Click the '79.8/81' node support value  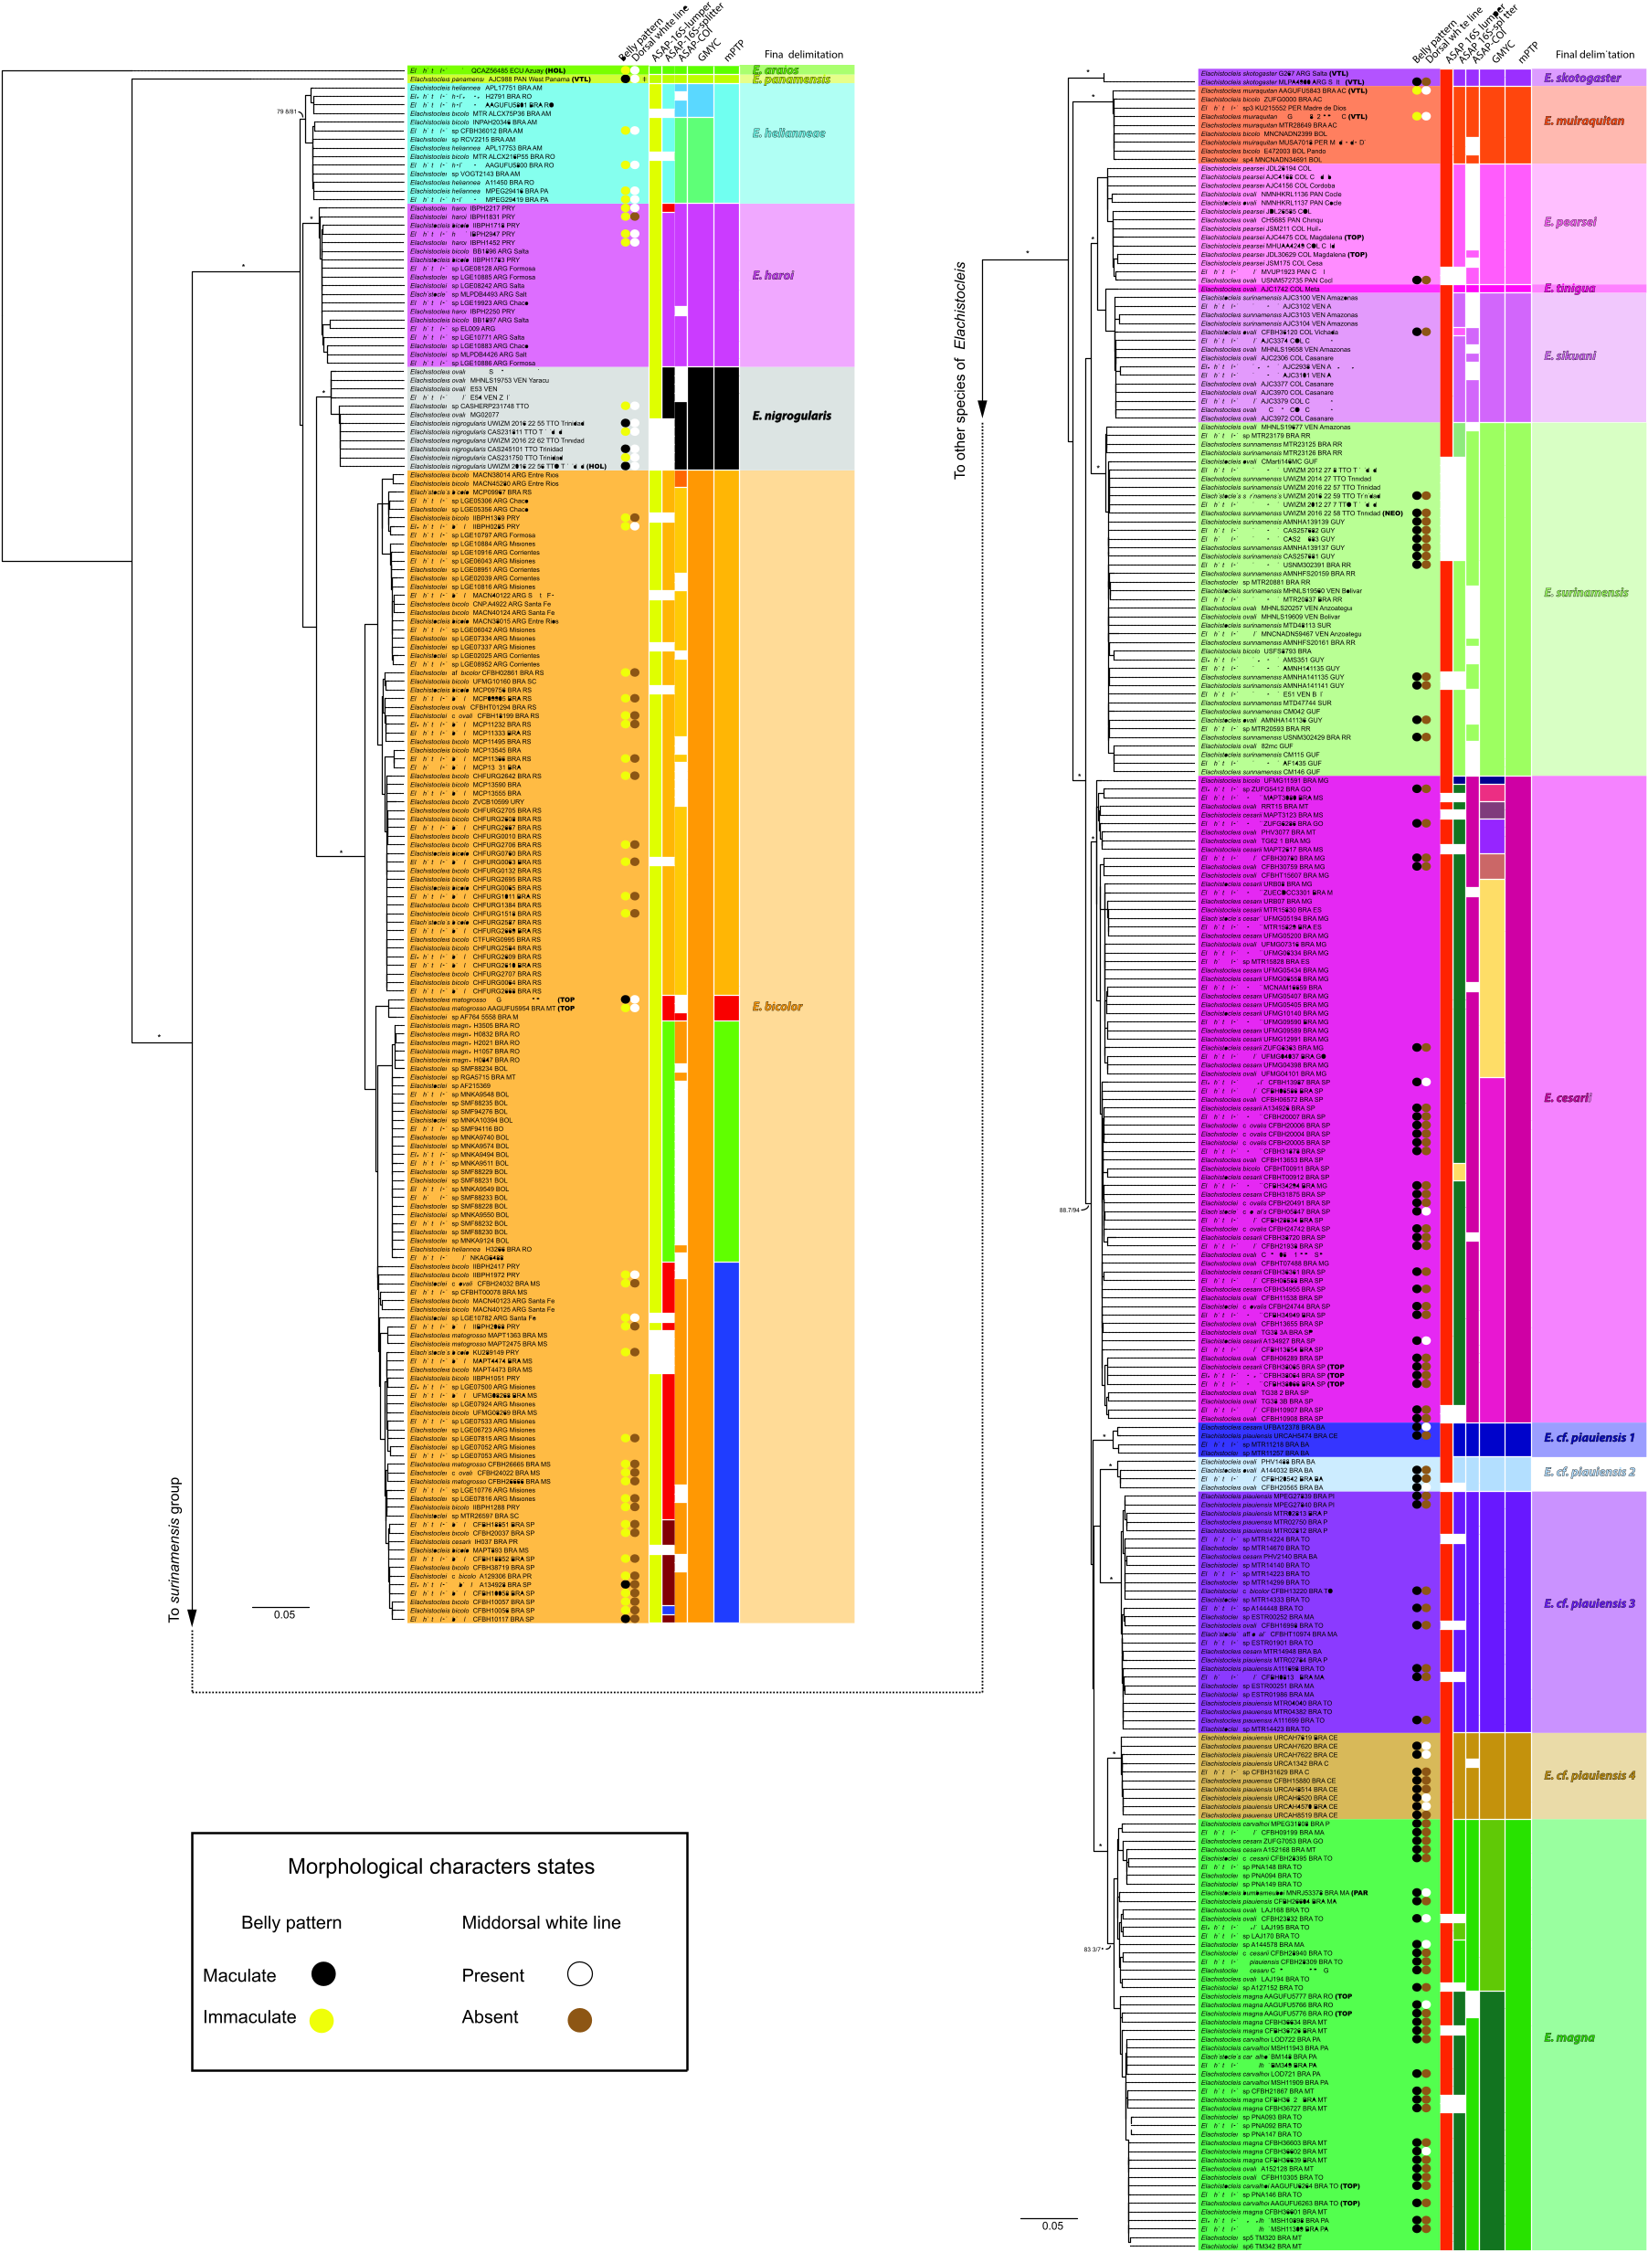[x=286, y=111]
